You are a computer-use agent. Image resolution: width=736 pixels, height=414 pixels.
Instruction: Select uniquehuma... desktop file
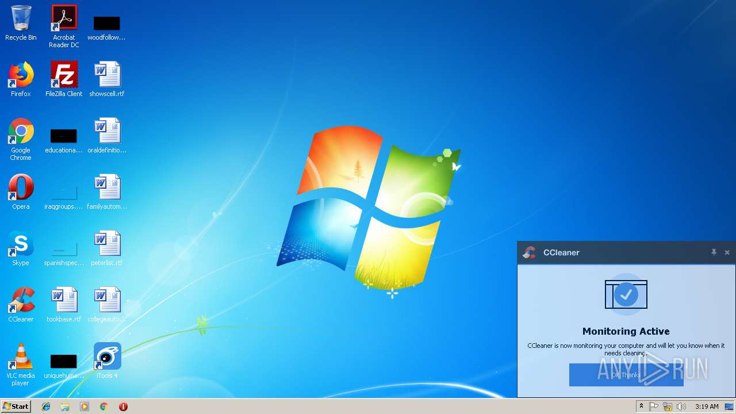click(x=64, y=366)
